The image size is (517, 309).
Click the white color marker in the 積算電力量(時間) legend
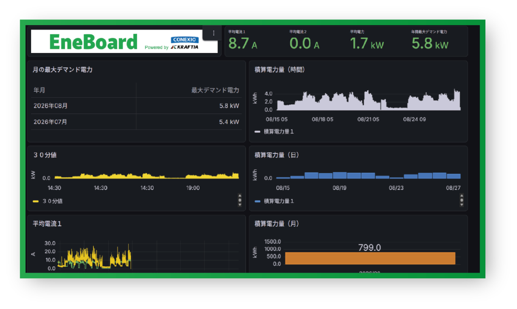click(257, 132)
